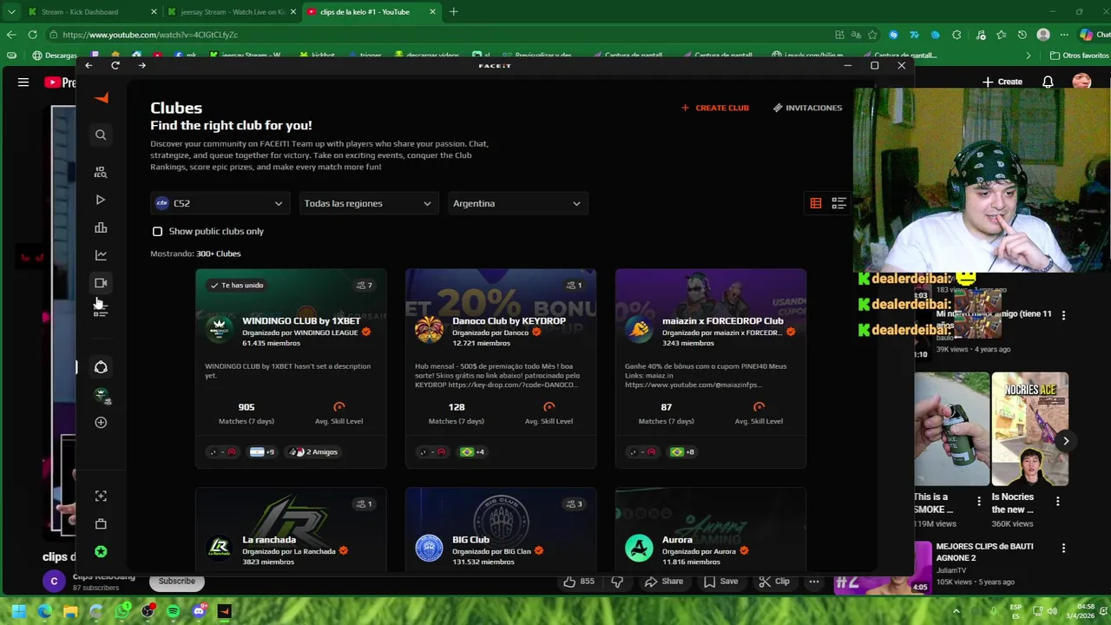The image size is (1111, 625).
Task: Expand the bookmarks overflow chevron
Action: [x=1029, y=56]
